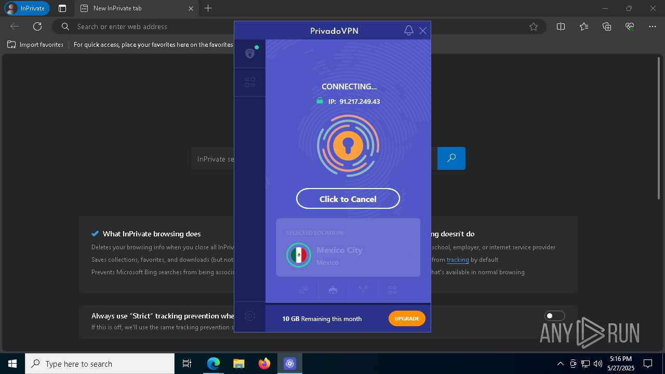The width and height of the screenshot is (665, 374).
Task: Open the Windows notification center
Action: click(648, 364)
